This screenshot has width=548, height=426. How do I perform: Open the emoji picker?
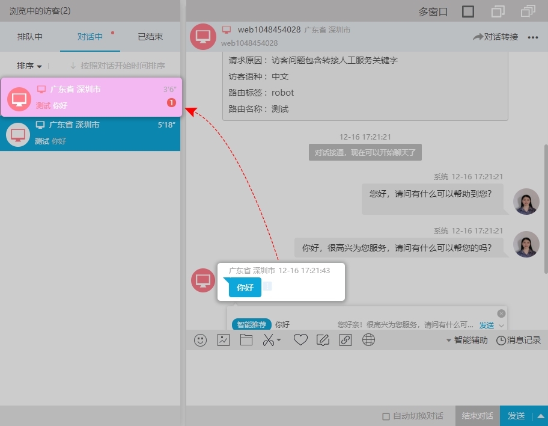pyautogui.click(x=200, y=340)
